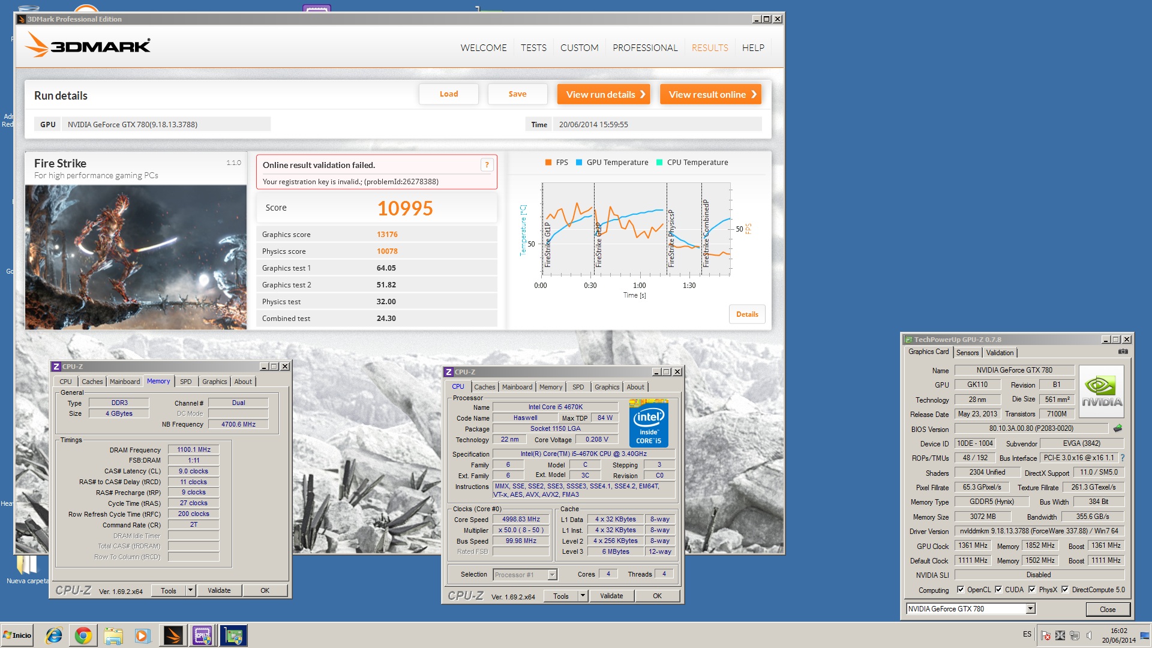This screenshot has width=1152, height=648.
Task: Click the Fire Strike preview thumbnail
Action: (x=136, y=257)
